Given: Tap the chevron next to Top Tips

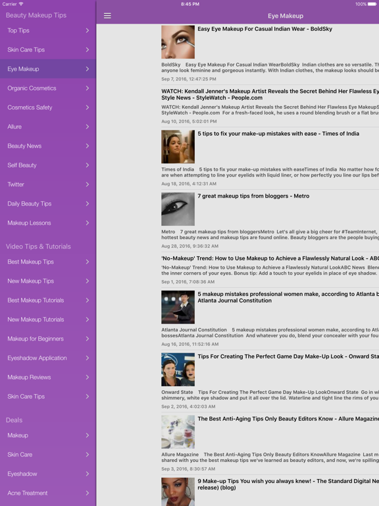Looking at the screenshot, I should 88,30.
